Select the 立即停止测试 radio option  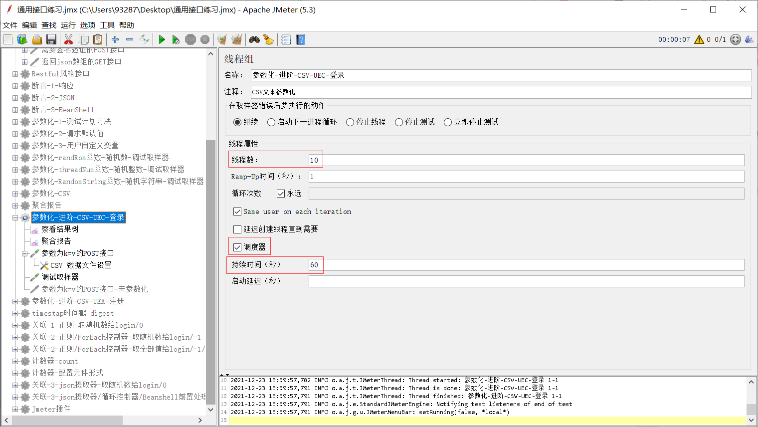[x=448, y=122]
